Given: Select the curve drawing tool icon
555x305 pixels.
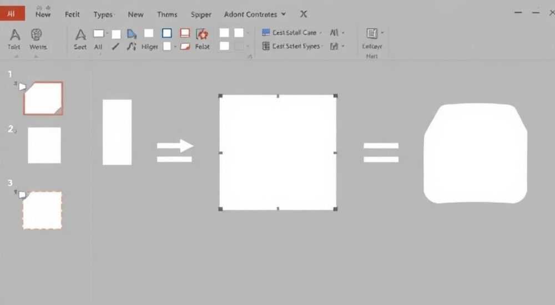Looking at the screenshot, I should pos(132,47).
